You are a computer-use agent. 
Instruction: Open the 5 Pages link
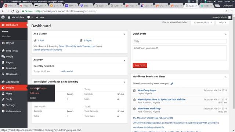88,40
